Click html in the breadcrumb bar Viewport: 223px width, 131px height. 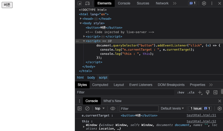(x=80, y=78)
